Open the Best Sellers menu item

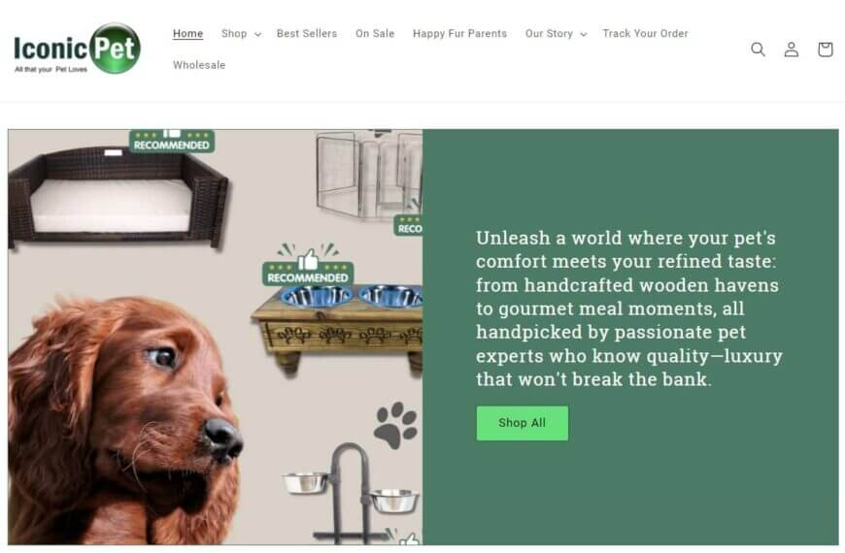307,33
